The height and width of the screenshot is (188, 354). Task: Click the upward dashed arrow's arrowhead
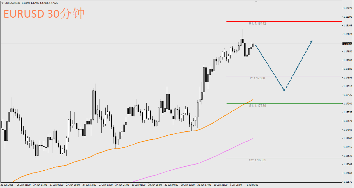pos(311,41)
